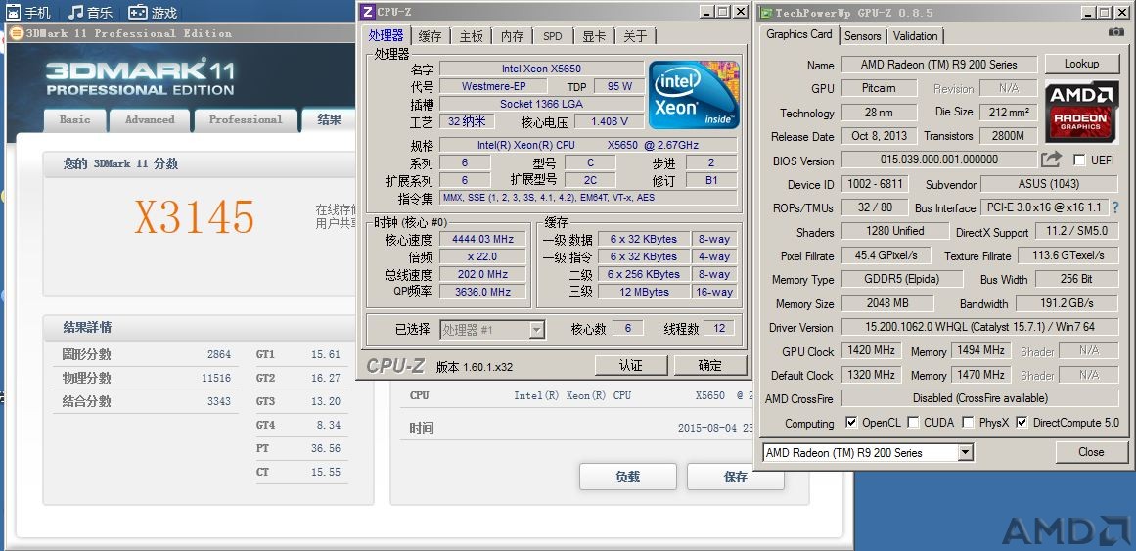Click the Memory Size value 2048 MB
1136x551 pixels.
click(887, 303)
